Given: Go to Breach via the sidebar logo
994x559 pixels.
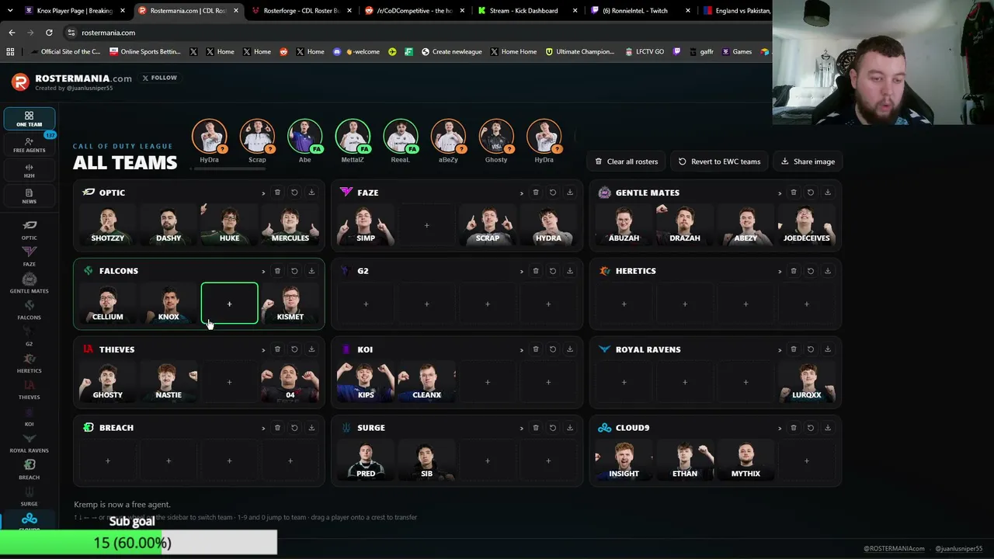Looking at the screenshot, I should (29, 469).
